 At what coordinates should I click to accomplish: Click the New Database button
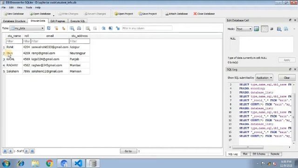pyautogui.click(x=14, y=14)
